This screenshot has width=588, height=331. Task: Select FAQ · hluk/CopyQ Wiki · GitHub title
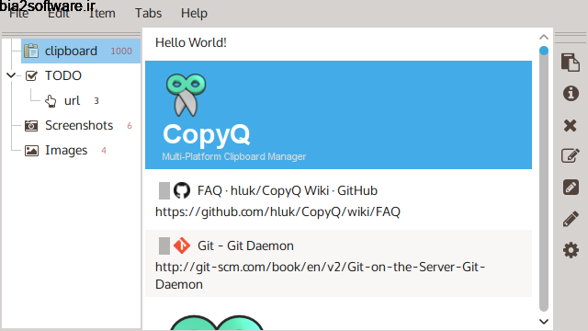click(x=288, y=190)
